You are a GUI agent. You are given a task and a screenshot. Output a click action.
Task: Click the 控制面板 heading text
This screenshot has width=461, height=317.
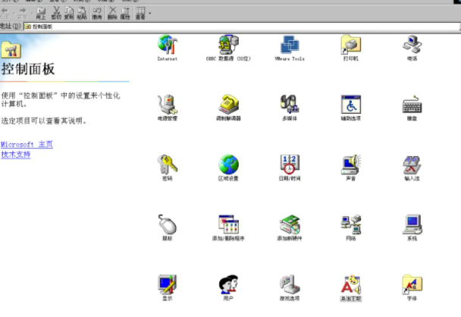pos(28,69)
